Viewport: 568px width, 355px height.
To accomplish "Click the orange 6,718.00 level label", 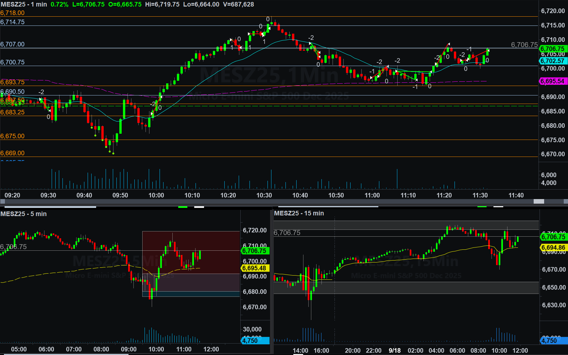I will (x=12, y=13).
